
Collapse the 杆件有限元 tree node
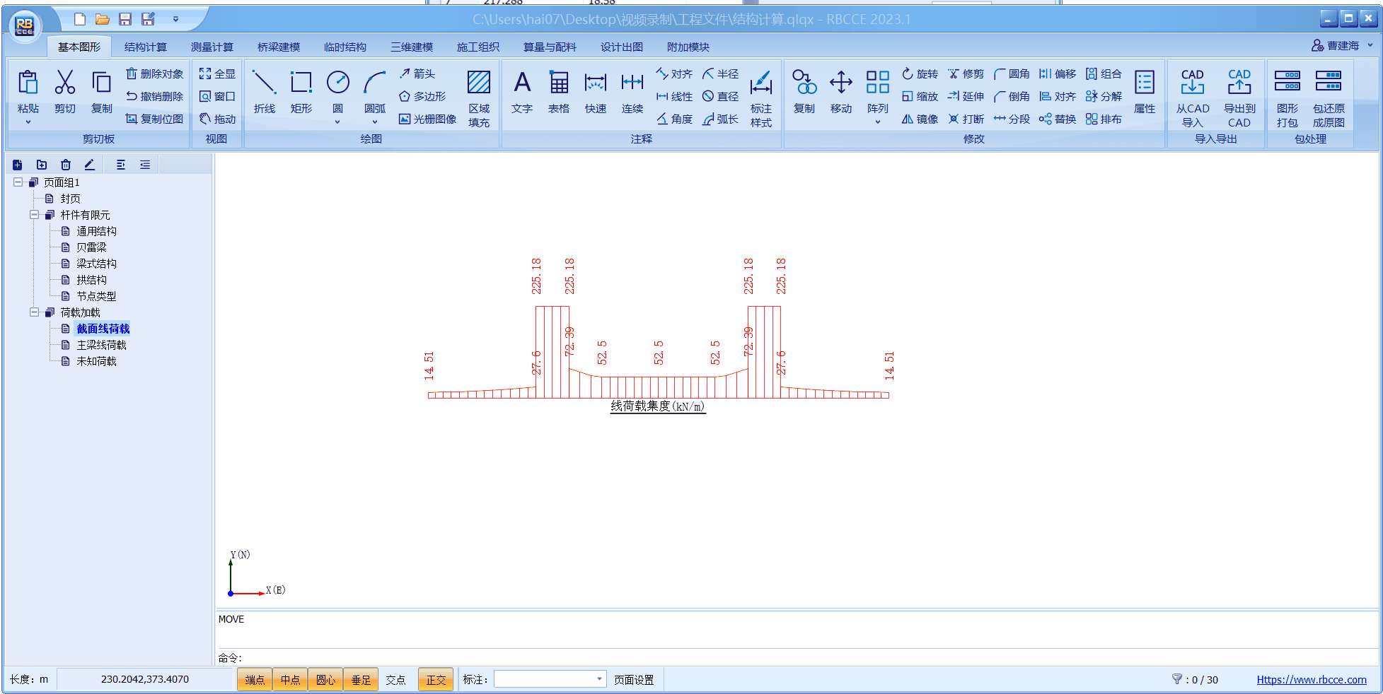[34, 215]
